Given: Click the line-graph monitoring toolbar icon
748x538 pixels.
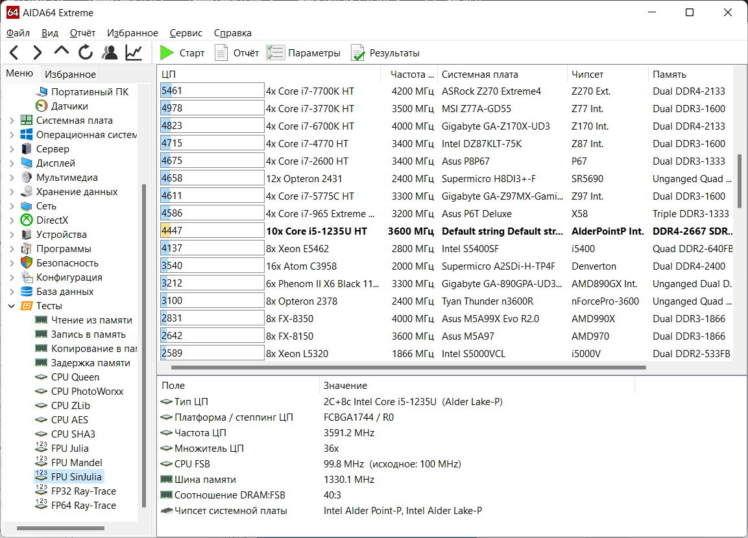Looking at the screenshot, I should 133,53.
